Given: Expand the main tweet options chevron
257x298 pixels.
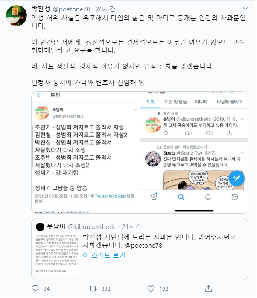Looking at the screenshot, I should point(245,9).
